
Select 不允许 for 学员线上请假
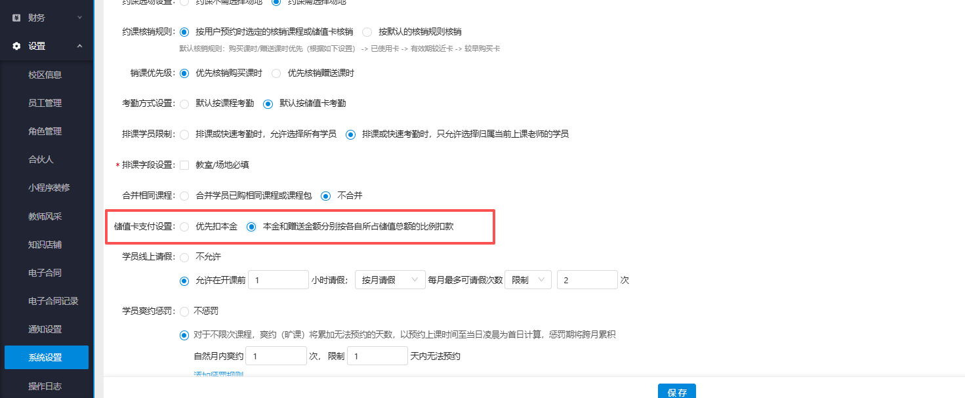click(184, 257)
